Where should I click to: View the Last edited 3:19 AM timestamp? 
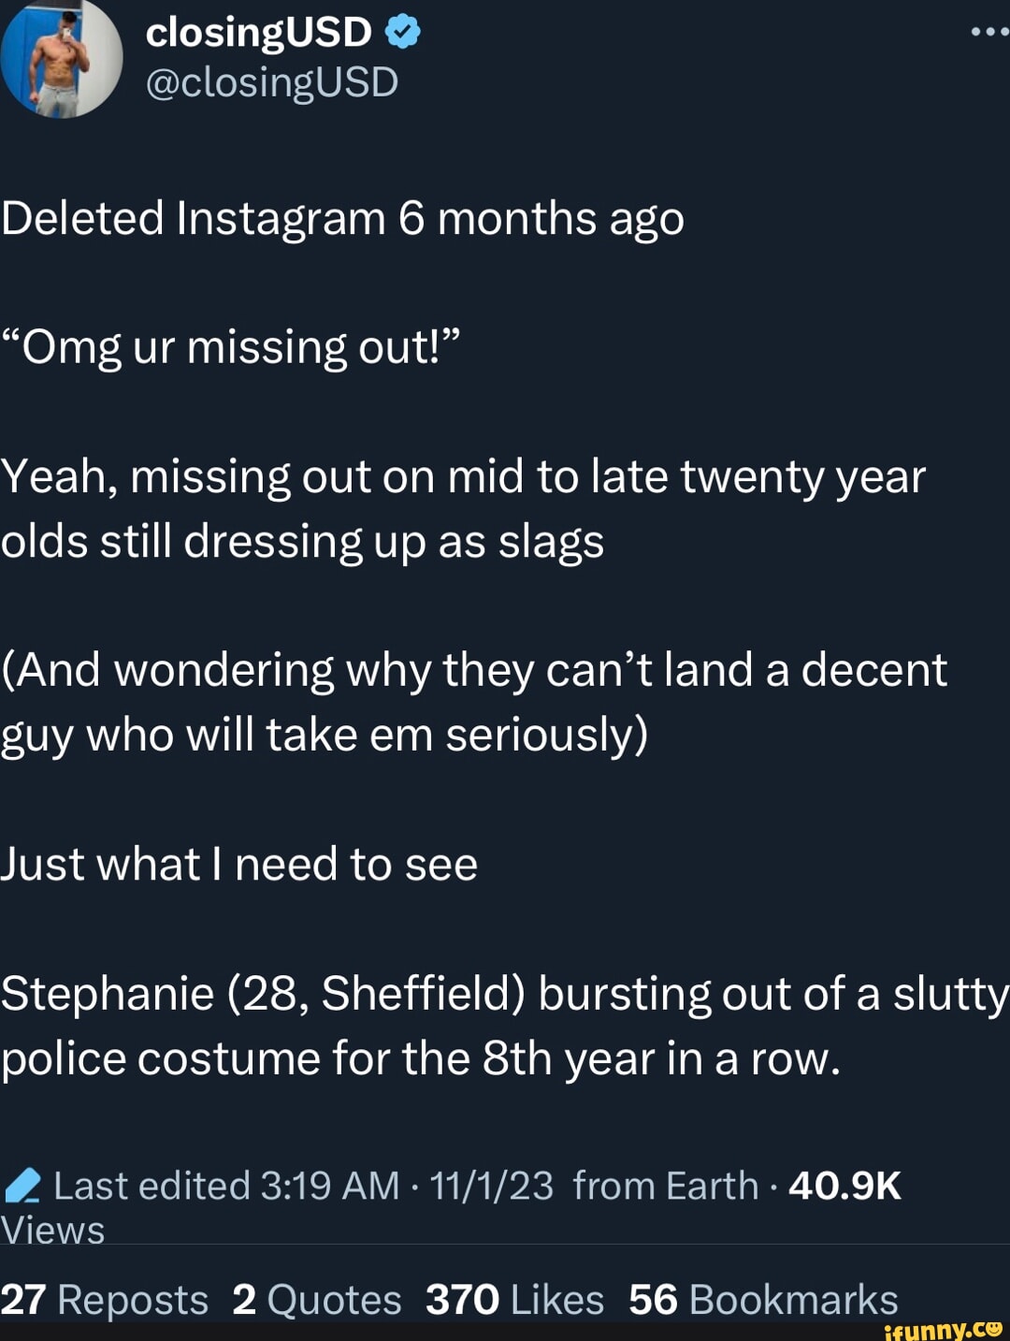(x=226, y=1186)
